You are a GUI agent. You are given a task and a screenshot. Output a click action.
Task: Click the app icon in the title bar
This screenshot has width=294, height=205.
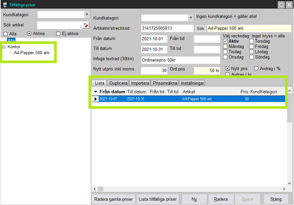pos(5,5)
